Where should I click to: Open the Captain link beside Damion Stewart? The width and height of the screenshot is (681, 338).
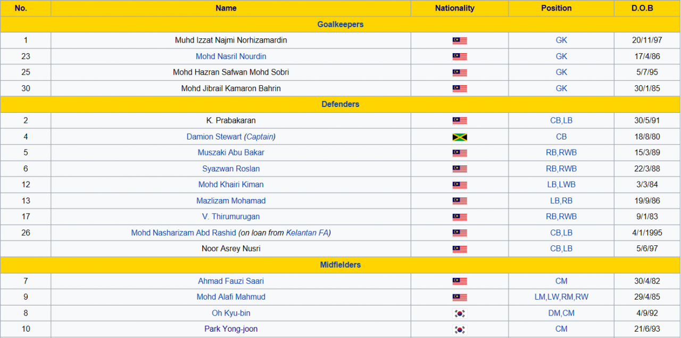coord(260,137)
